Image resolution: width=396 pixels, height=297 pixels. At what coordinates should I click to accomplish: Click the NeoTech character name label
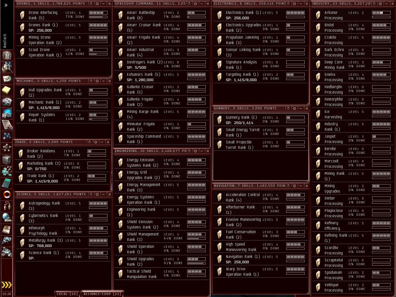pyautogui.click(x=5, y=41)
